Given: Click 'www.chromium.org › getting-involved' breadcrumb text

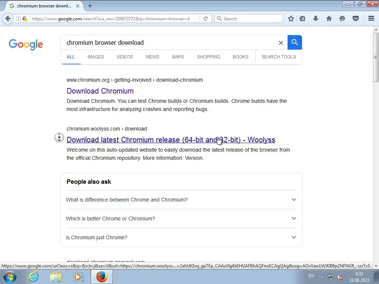Looking at the screenshot, I should point(109,80).
